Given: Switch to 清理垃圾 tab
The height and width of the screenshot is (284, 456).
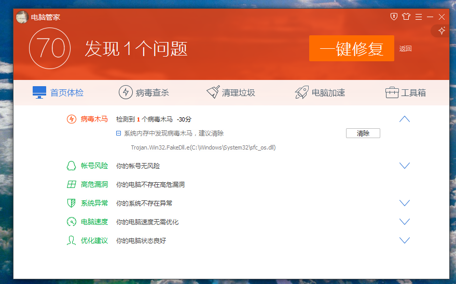Looking at the screenshot, I should click(x=231, y=92).
